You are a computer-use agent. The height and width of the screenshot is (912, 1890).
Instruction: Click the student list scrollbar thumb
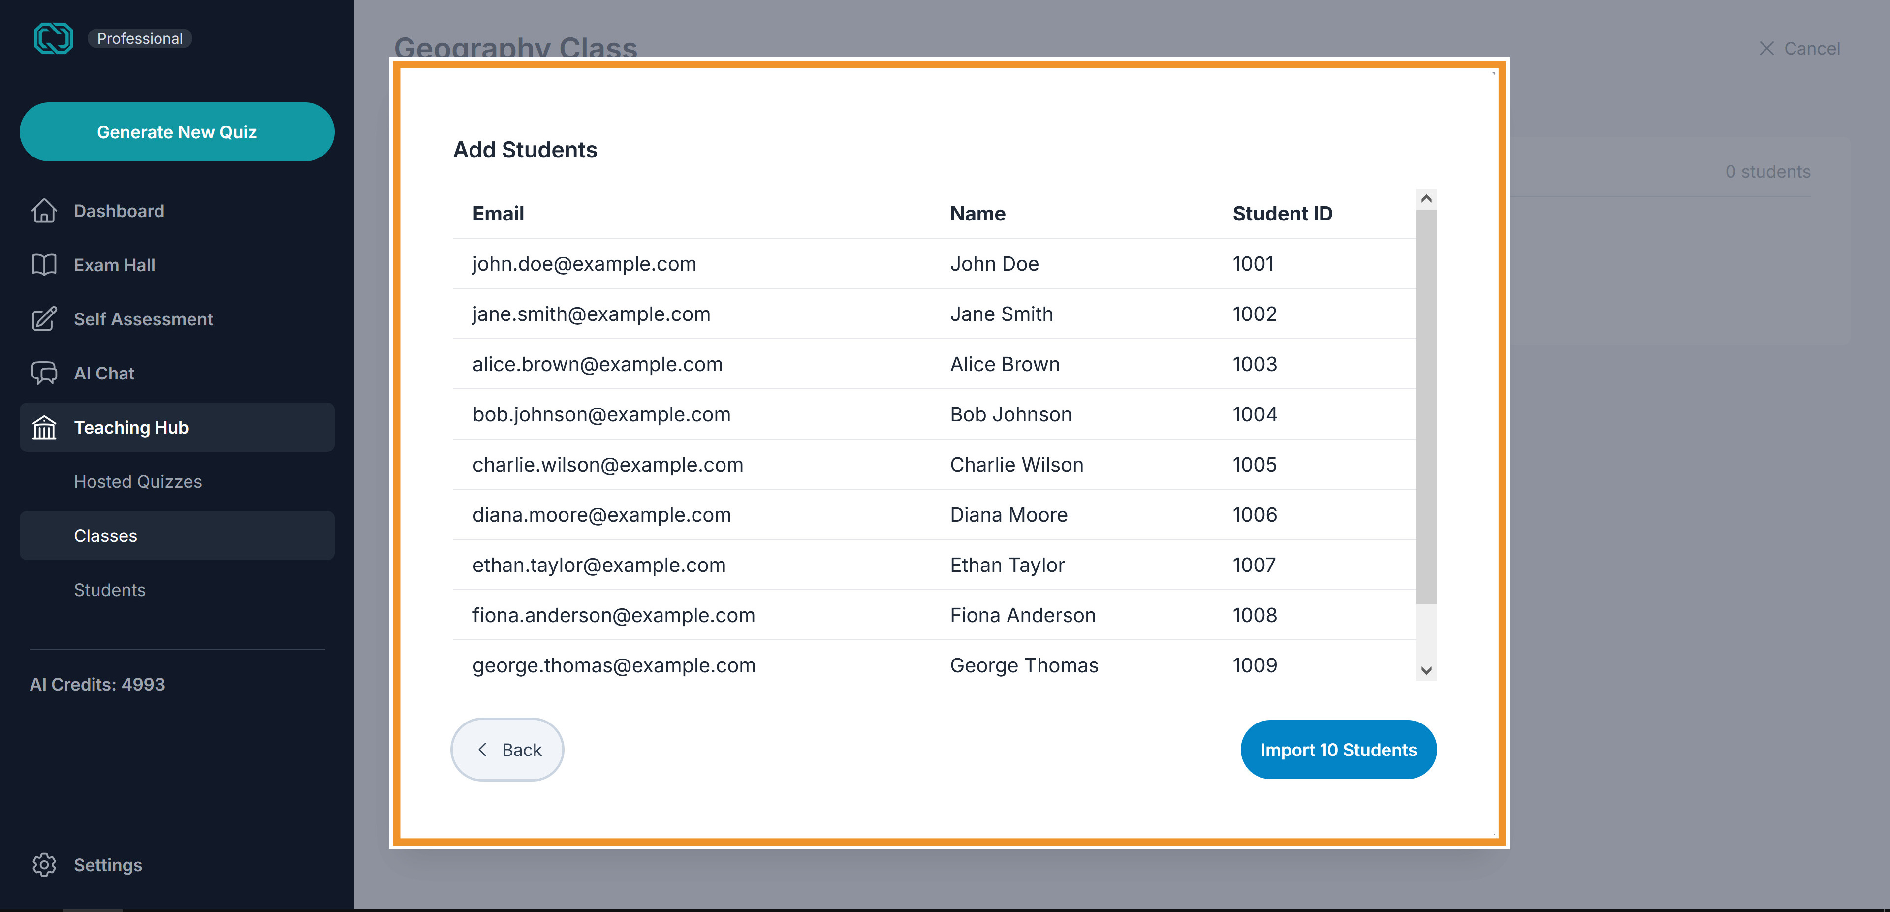1426,407
